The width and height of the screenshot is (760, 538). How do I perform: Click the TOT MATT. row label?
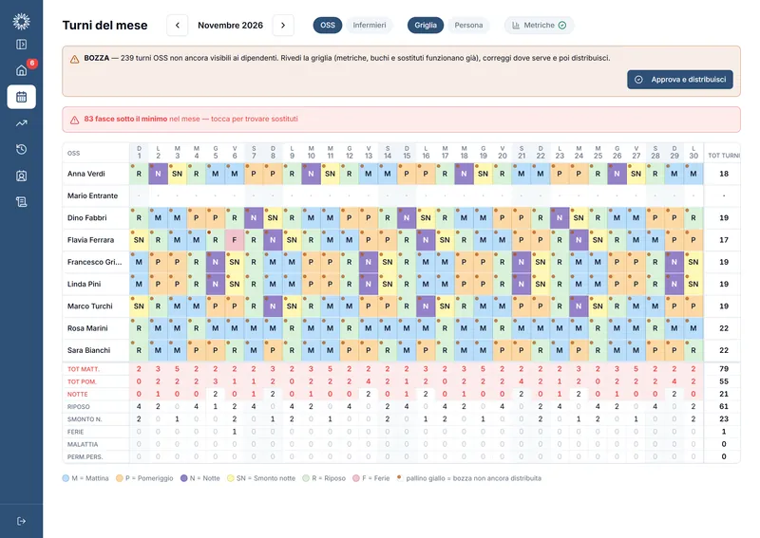(84, 369)
